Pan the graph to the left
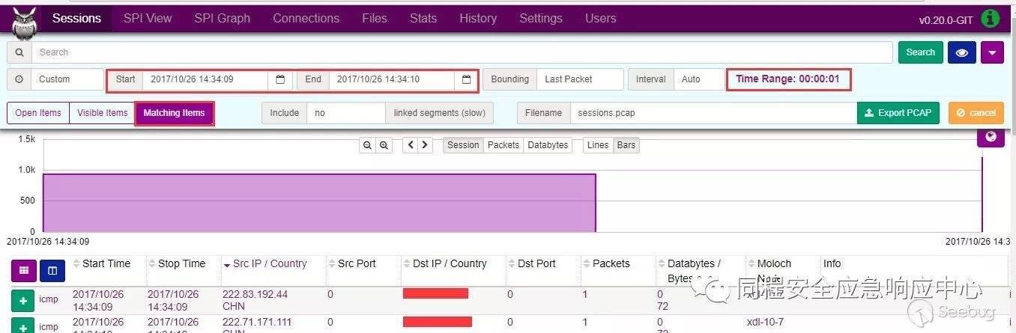 point(410,145)
